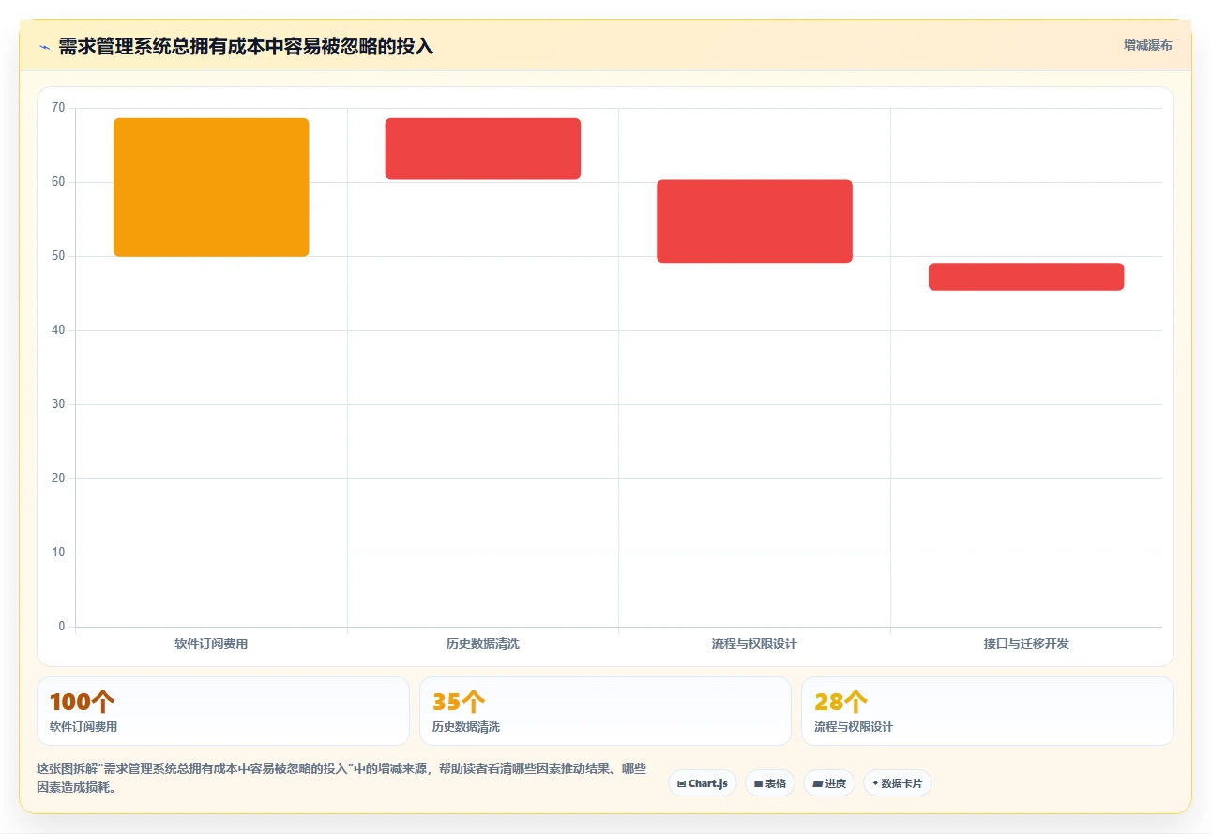This screenshot has width=1211, height=834.
Task: Open the 100个 软件订阅费用 data card
Action: point(223,711)
